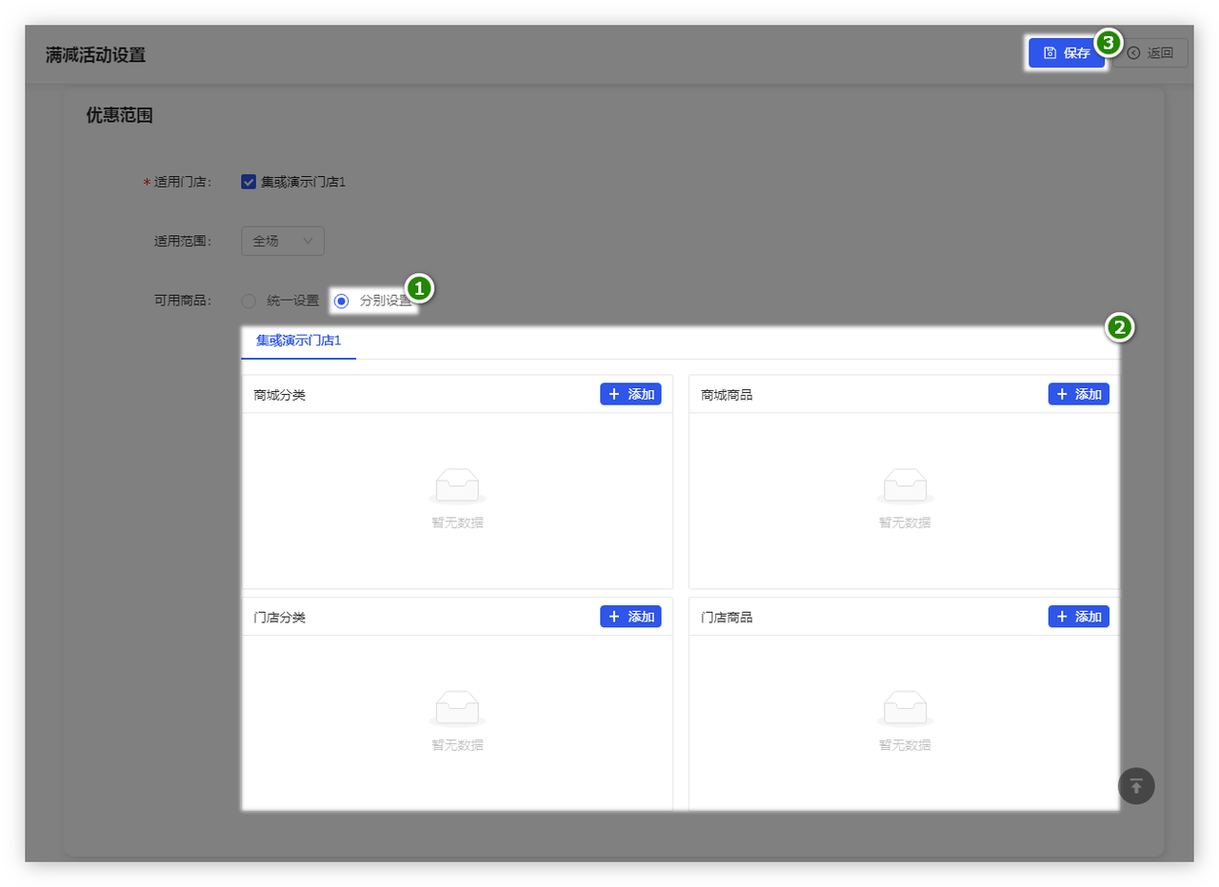Click the 门店商品 panel title
The height and width of the screenshot is (887, 1219).
click(727, 618)
